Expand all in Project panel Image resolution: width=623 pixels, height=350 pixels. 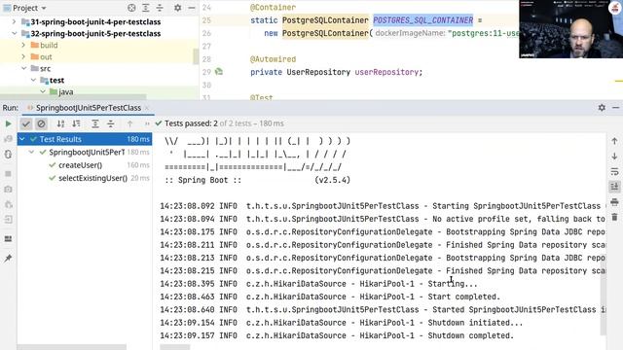(146, 8)
